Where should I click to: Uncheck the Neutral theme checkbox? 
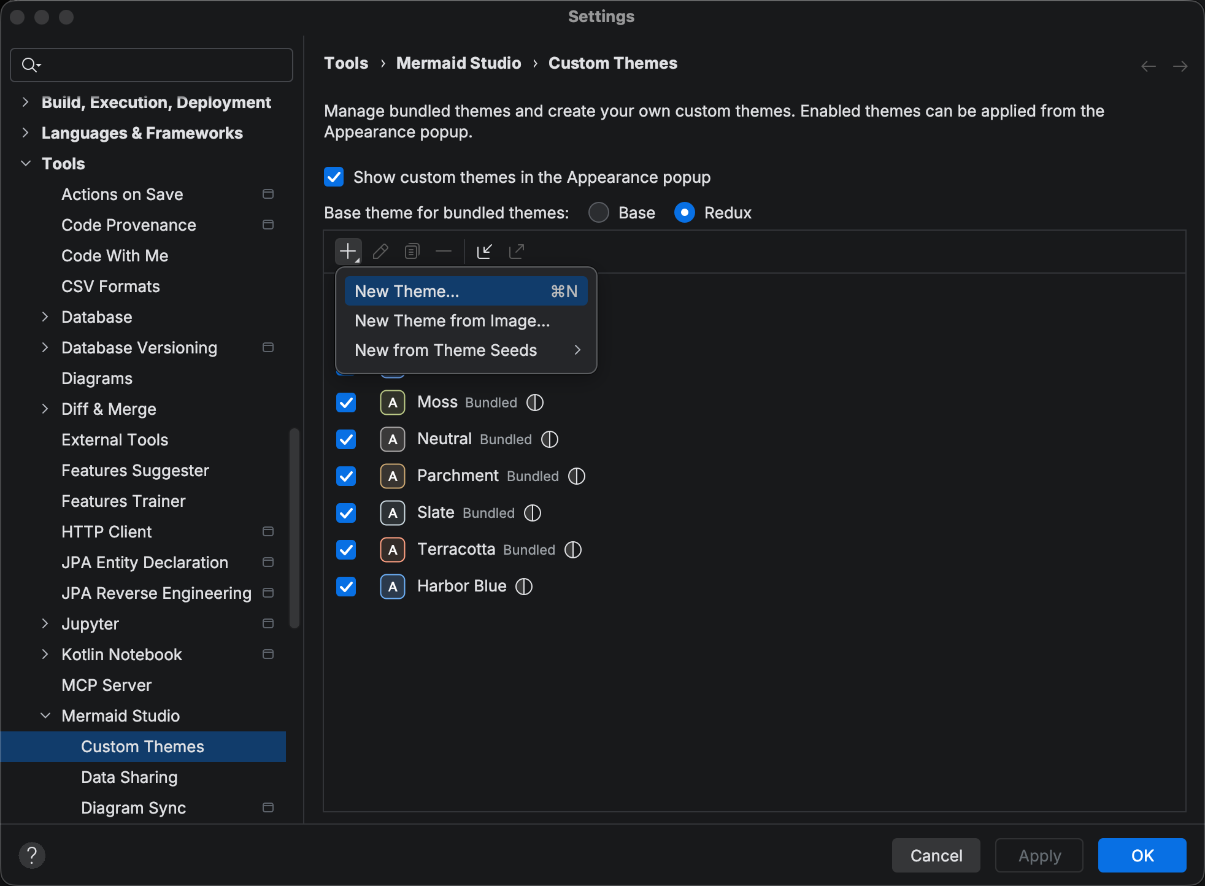coord(346,439)
